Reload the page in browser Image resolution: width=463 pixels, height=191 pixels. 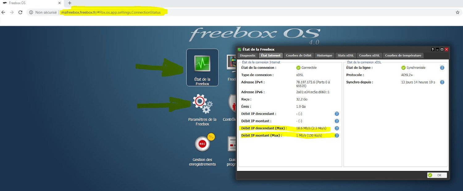coord(20,12)
